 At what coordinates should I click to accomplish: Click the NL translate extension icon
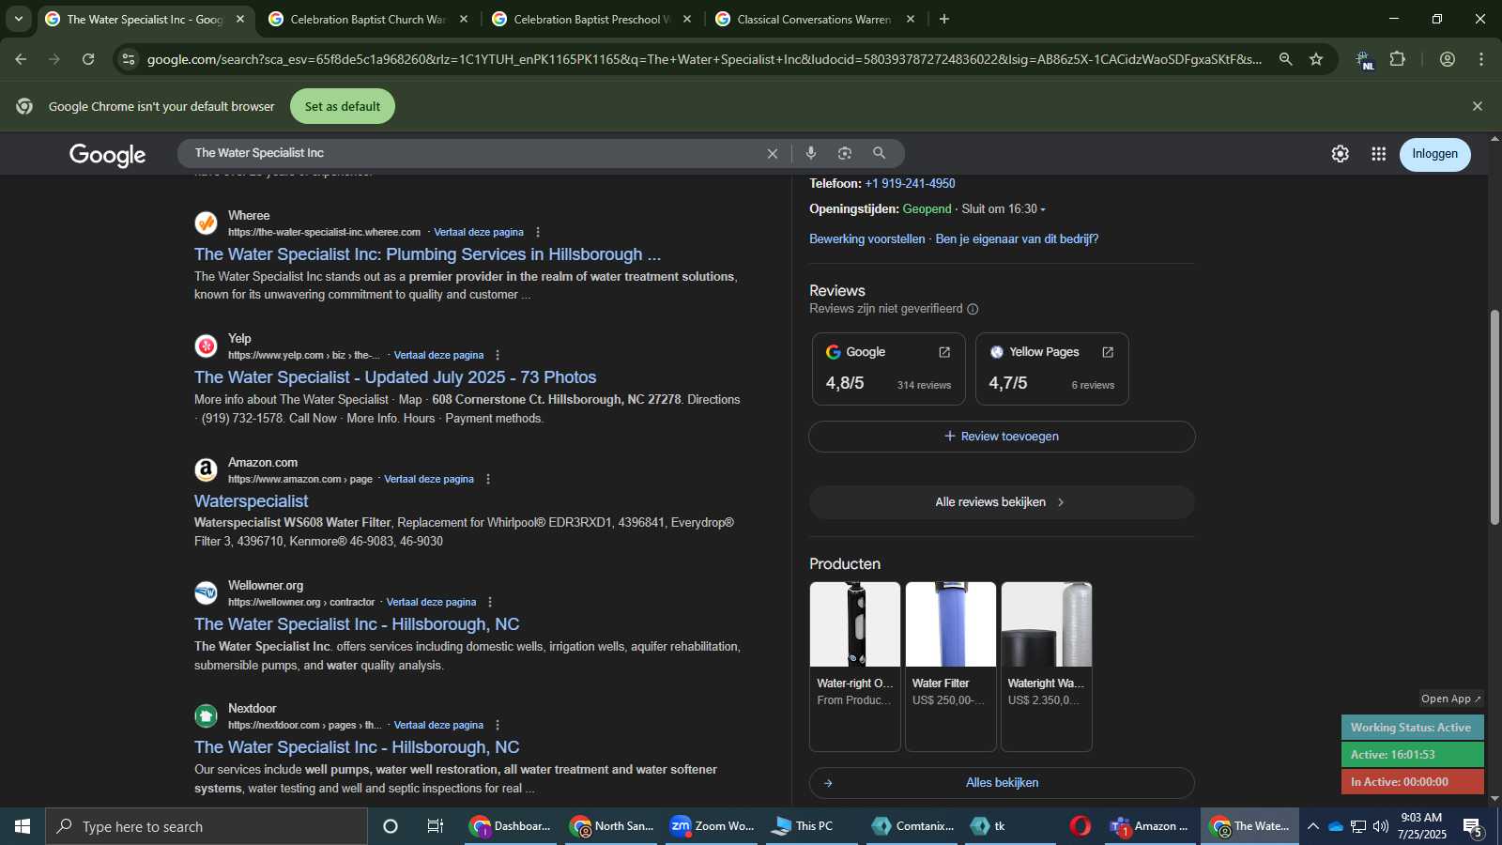(x=1364, y=60)
